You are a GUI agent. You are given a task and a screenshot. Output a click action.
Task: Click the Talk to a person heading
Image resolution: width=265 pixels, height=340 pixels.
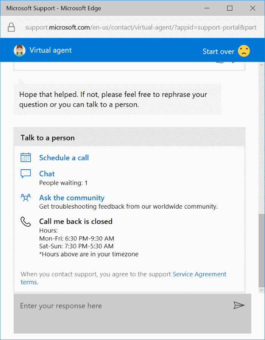click(x=47, y=138)
